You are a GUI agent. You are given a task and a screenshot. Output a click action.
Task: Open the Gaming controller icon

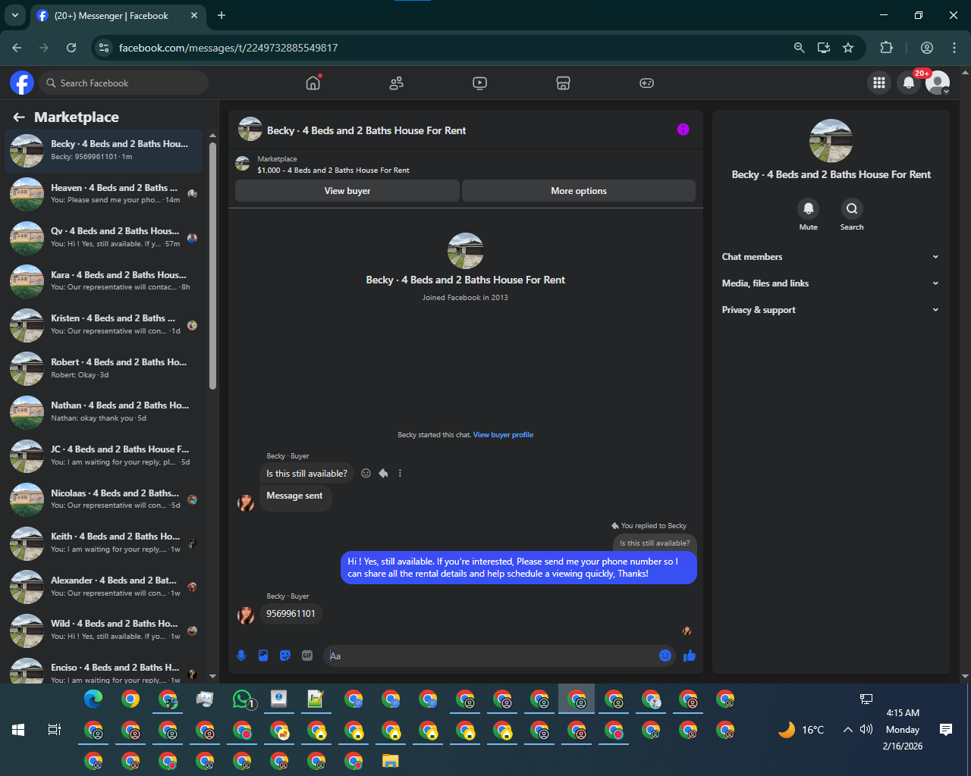[x=646, y=83]
